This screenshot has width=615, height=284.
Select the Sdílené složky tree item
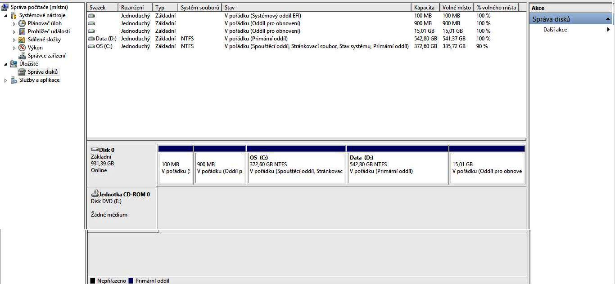[44, 40]
